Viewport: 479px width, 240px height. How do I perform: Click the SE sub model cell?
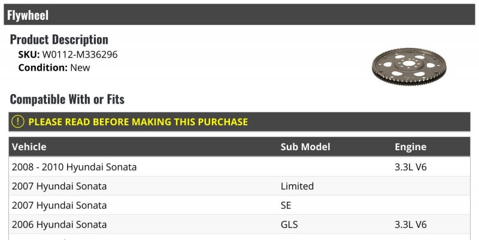tap(286, 205)
